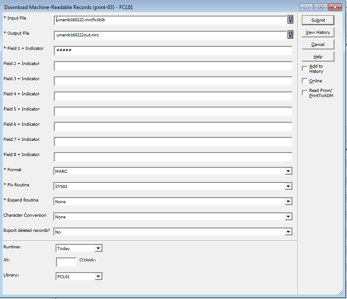347x299 pixels.
Task: Open file browser icon for Input File
Action: [290, 19]
